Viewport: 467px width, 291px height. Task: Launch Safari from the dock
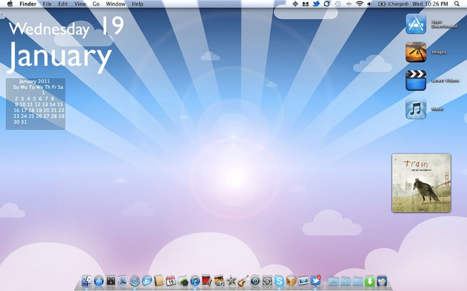[134, 281]
